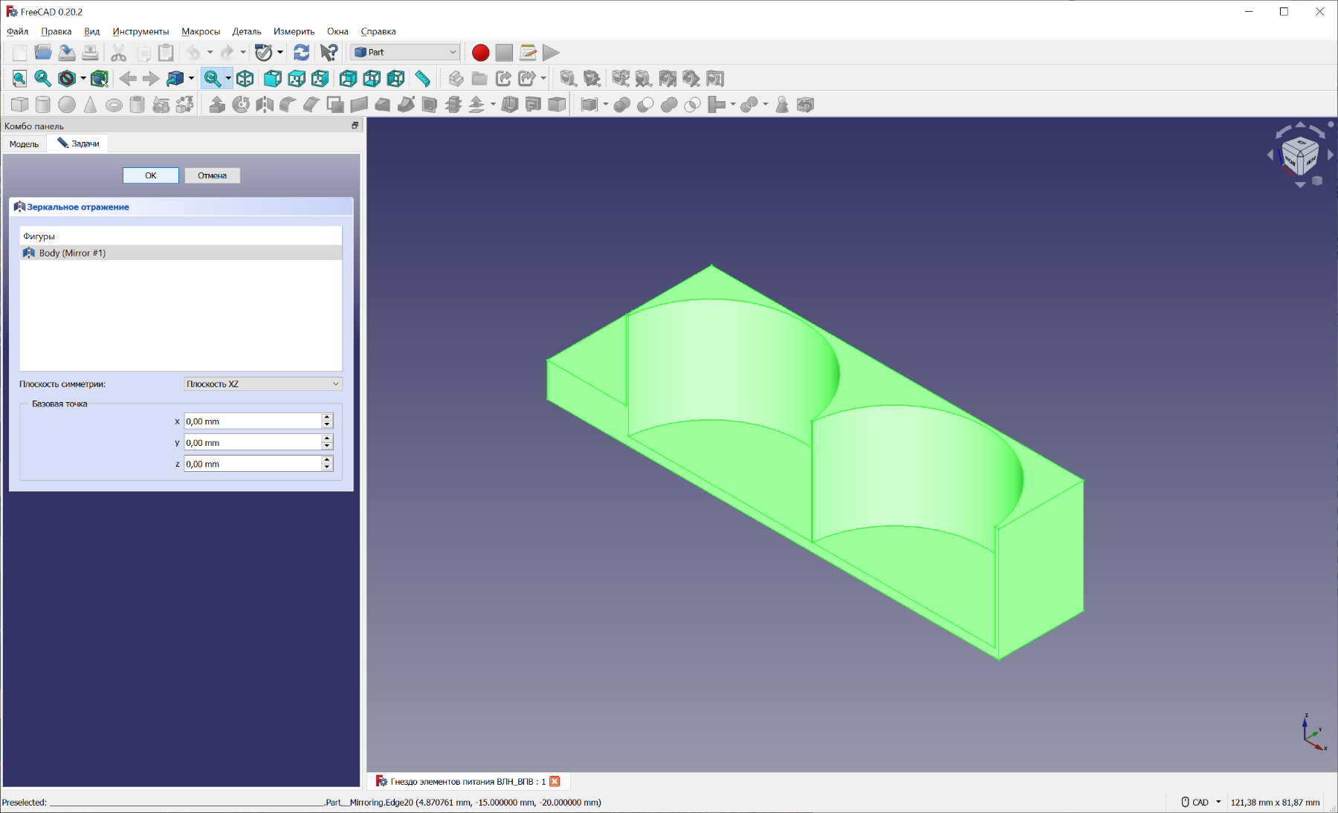Screen dimensions: 1338x813
Task: Increase the x base point value
Action: pyautogui.click(x=327, y=418)
